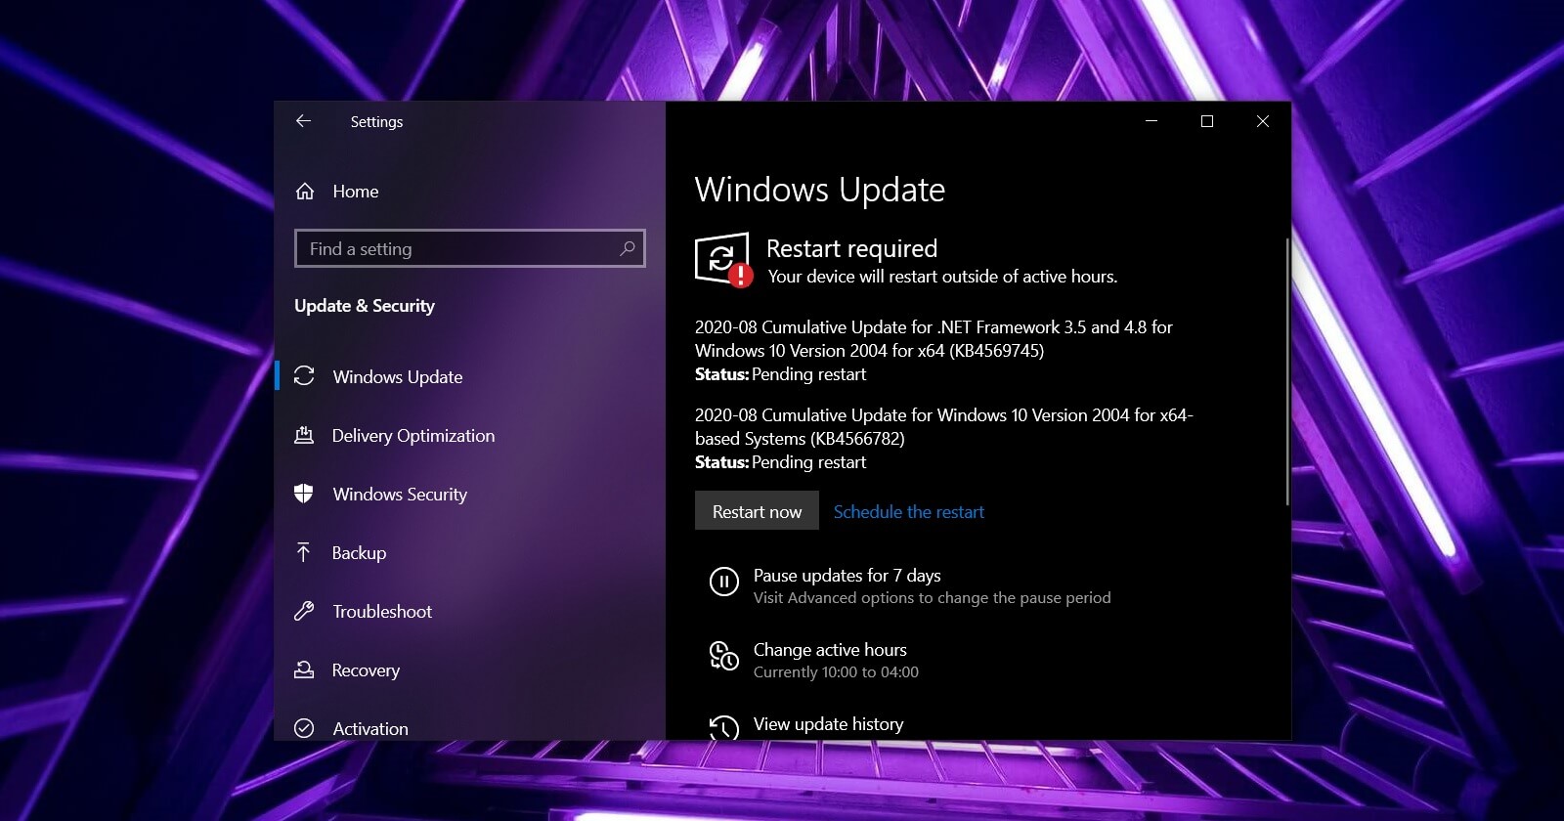Select the Troubleshoot wrench icon

[x=304, y=611]
